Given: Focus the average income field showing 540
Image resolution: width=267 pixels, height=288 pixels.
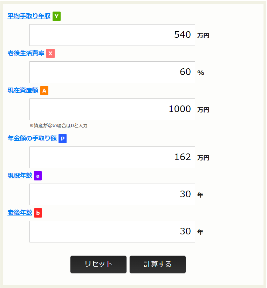Looking at the screenshot, I should [x=112, y=35].
